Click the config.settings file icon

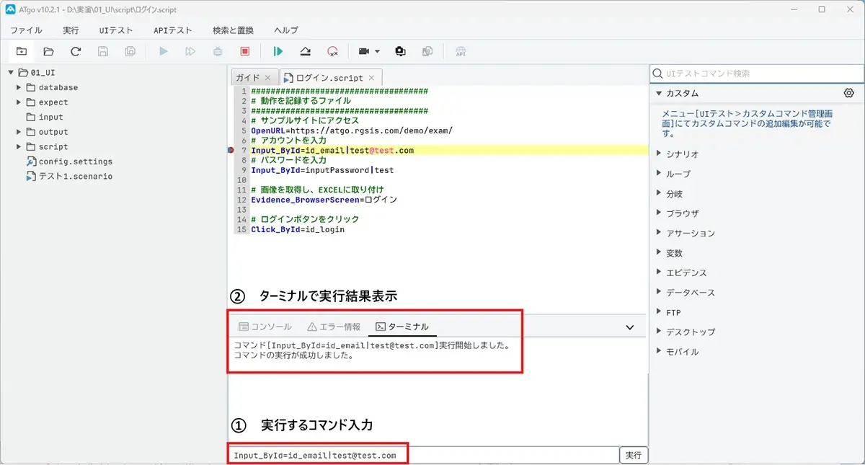[31, 161]
